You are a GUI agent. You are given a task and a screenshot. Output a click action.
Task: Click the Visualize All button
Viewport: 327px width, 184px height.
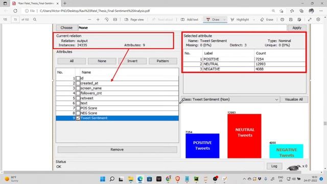pos(294,100)
